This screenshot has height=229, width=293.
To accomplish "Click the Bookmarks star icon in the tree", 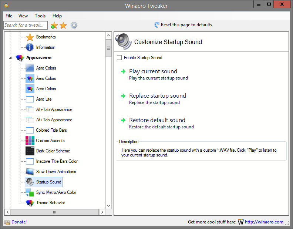I will coord(30,37).
